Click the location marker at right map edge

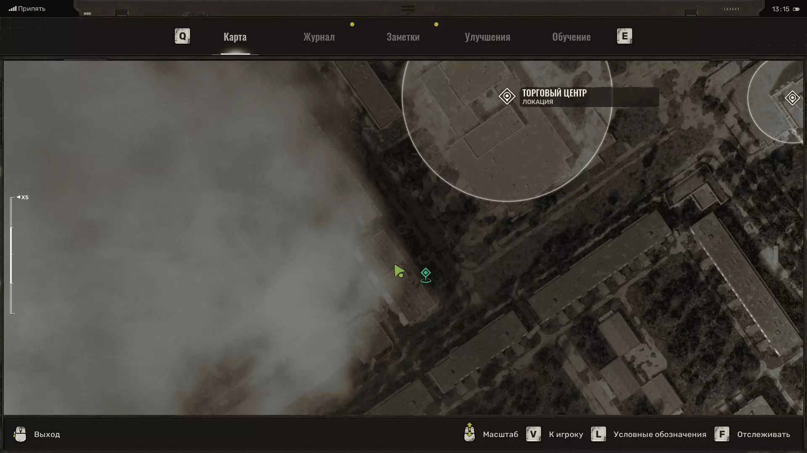point(792,98)
